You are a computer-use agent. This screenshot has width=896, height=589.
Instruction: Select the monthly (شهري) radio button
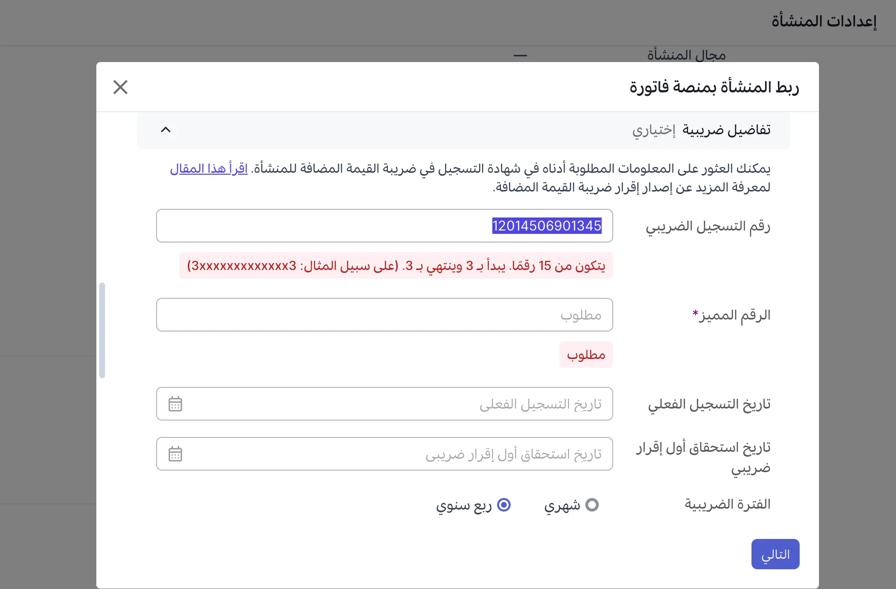[591, 505]
